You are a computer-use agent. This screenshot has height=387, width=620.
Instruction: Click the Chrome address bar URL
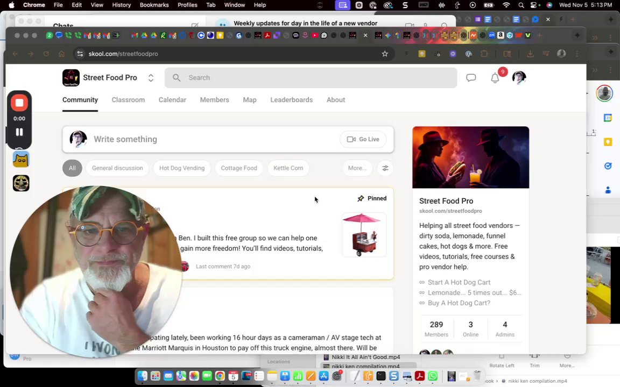point(123,54)
